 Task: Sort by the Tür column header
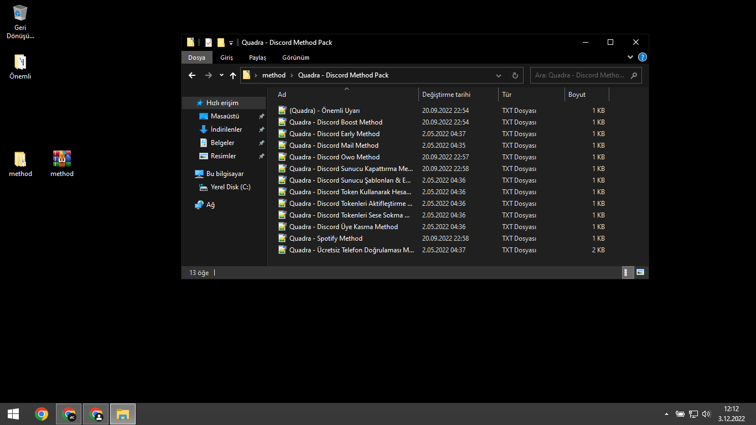531,95
